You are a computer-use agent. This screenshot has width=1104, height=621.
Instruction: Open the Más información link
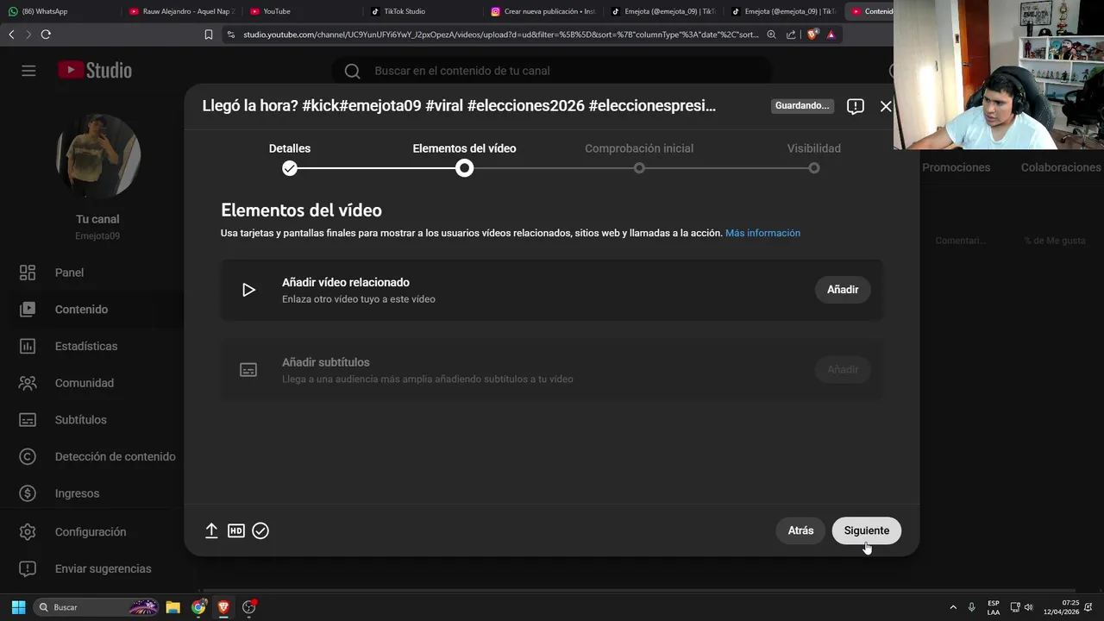coord(762,233)
